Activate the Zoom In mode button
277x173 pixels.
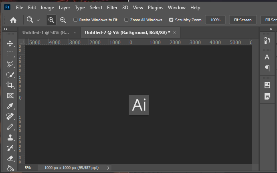coord(51,20)
